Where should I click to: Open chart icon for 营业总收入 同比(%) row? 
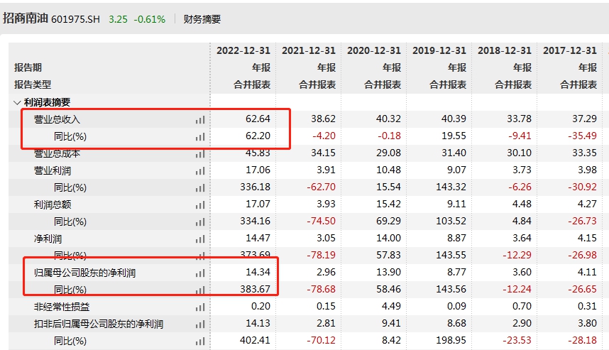(x=200, y=137)
